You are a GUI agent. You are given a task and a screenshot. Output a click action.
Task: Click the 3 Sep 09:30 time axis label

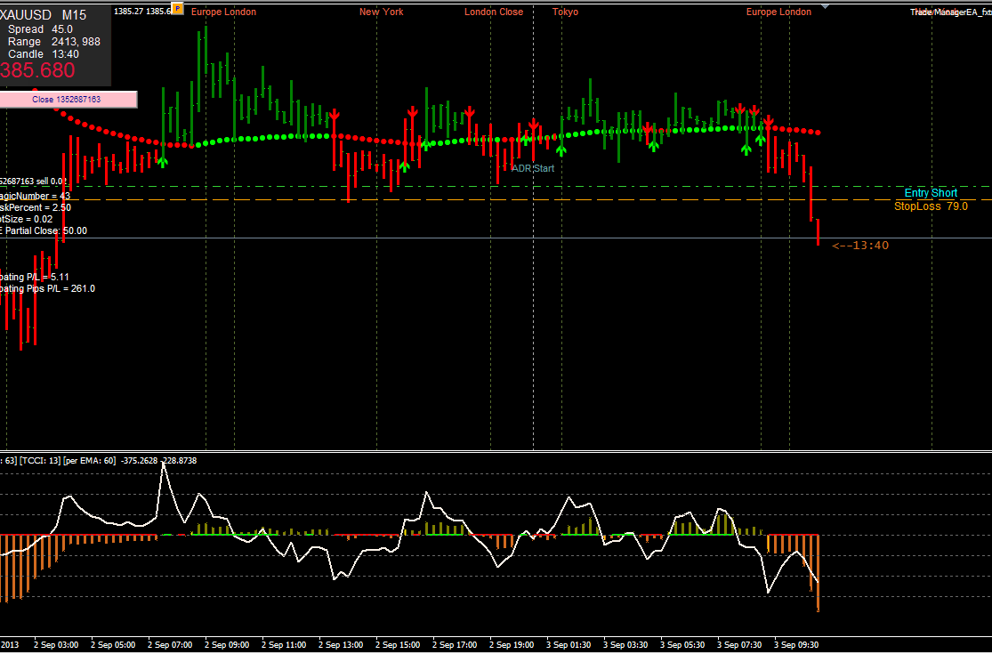pos(796,645)
